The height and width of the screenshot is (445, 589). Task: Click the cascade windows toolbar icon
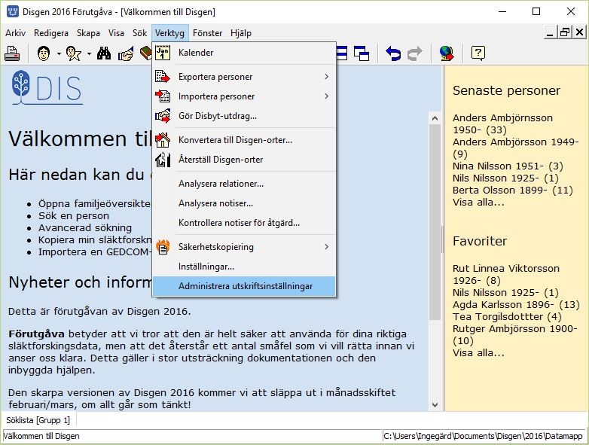click(x=362, y=53)
